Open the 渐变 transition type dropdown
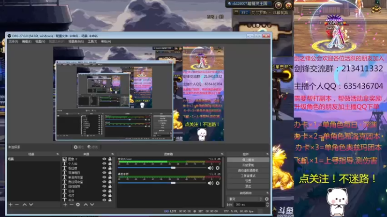The height and width of the screenshot is (217, 387). 245,199
